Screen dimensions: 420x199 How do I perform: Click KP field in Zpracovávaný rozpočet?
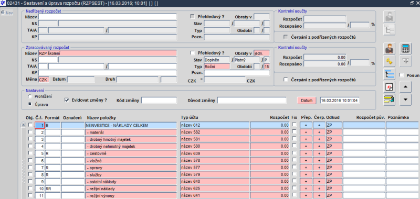108,73
